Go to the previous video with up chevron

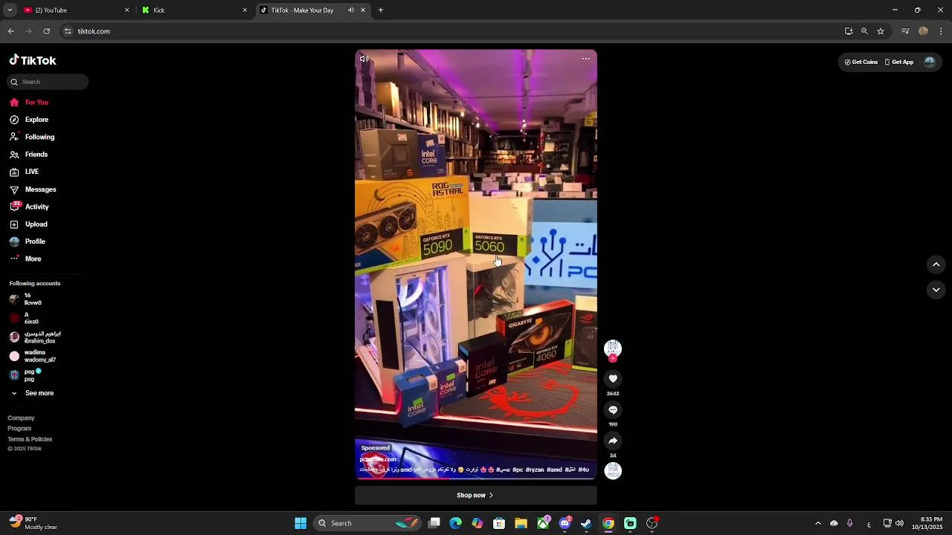[936, 265]
